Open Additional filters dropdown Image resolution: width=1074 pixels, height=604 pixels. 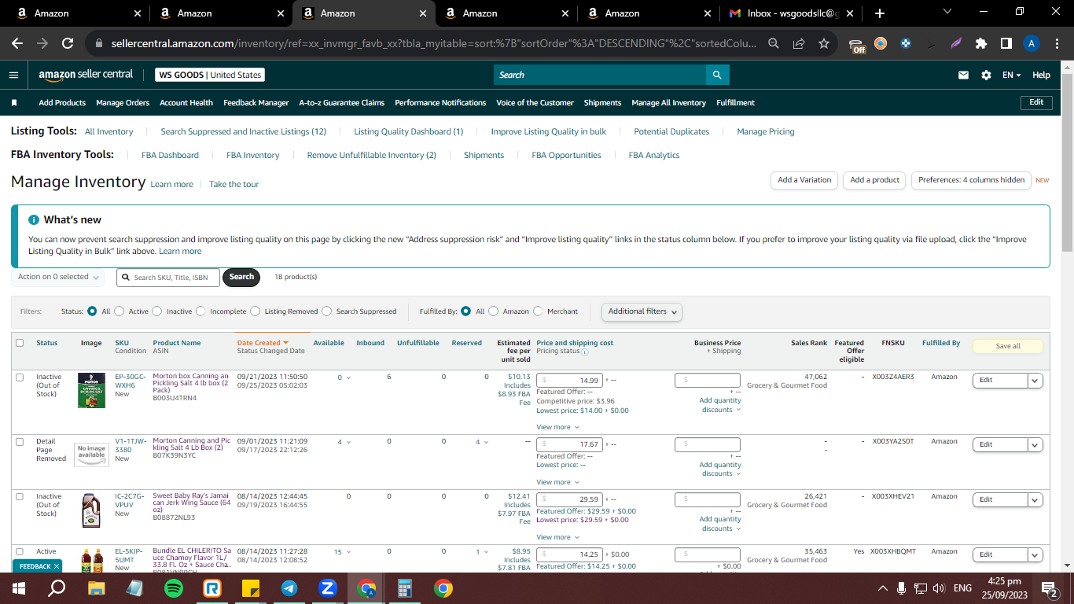click(x=642, y=311)
